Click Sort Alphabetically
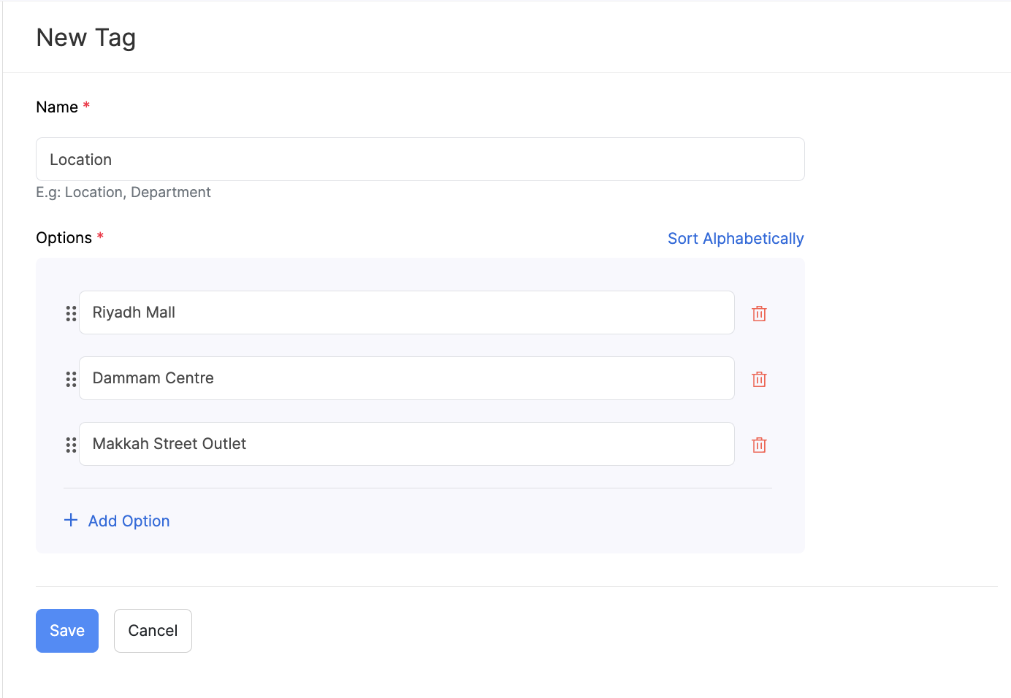The image size is (1011, 698). [735, 238]
